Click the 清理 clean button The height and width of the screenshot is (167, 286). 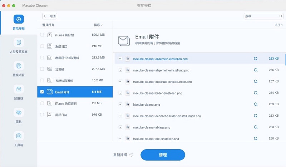pyautogui.click(x=163, y=155)
